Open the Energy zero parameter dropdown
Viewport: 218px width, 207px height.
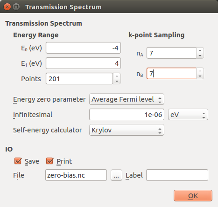(x=127, y=99)
